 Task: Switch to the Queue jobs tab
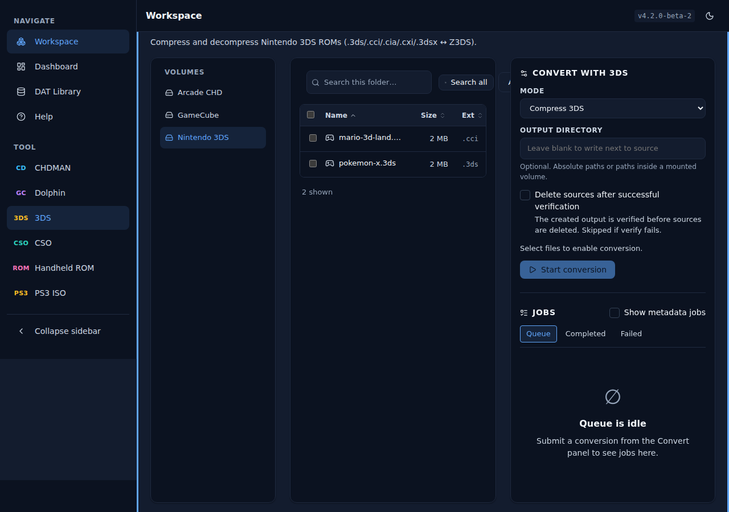tap(538, 334)
